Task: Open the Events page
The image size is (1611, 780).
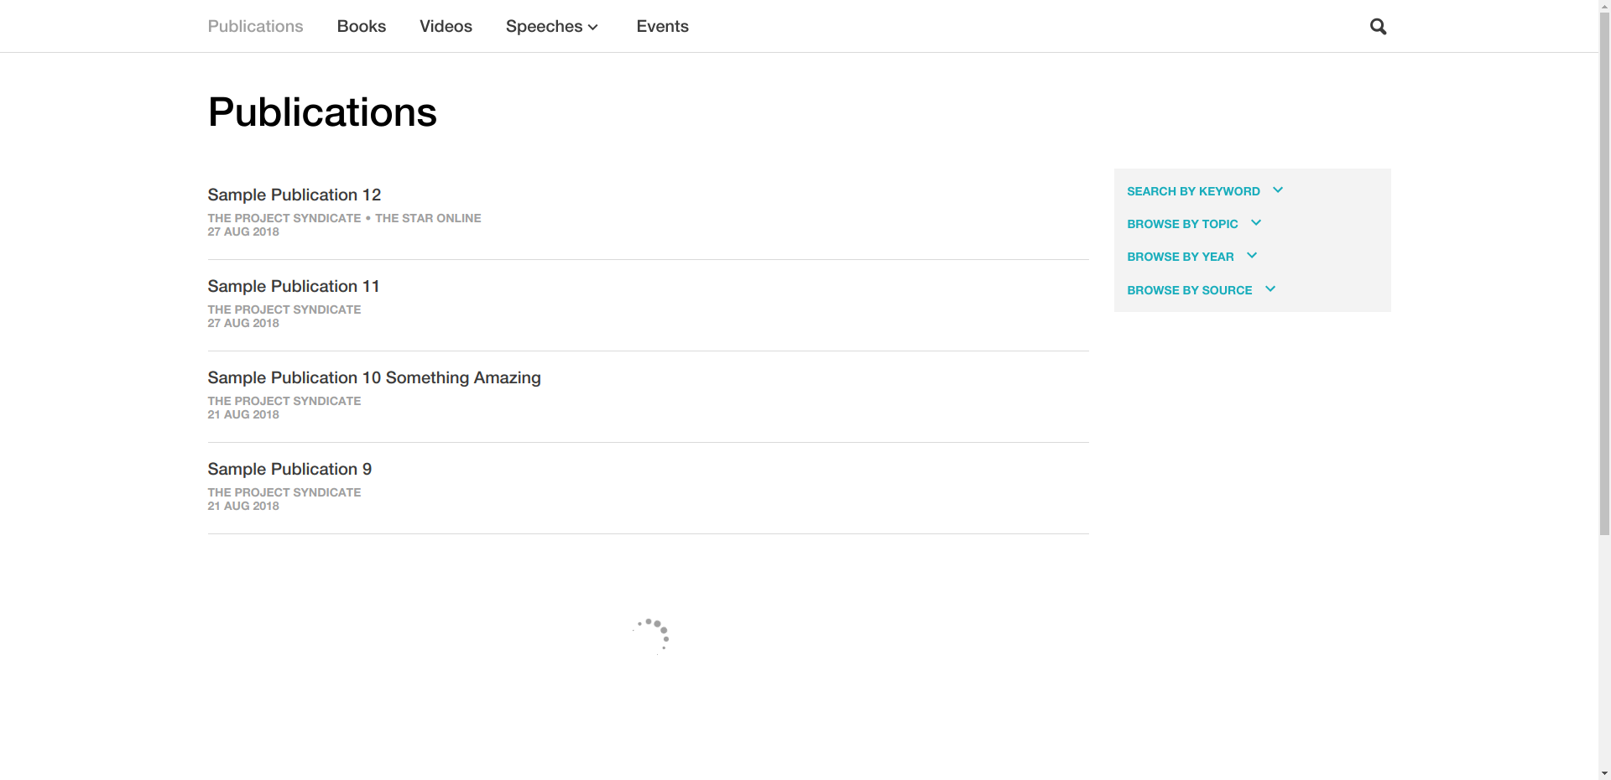Action: tap(662, 27)
